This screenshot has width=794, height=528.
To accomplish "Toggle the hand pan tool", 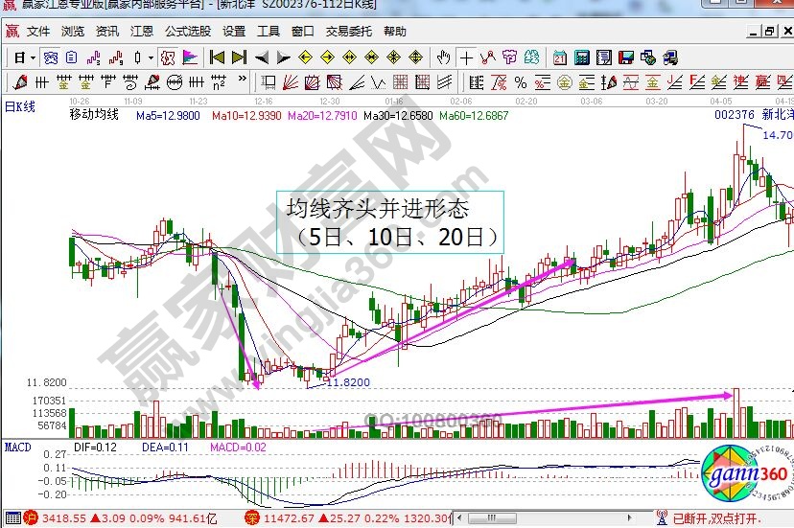I will pyautogui.click(x=443, y=57).
